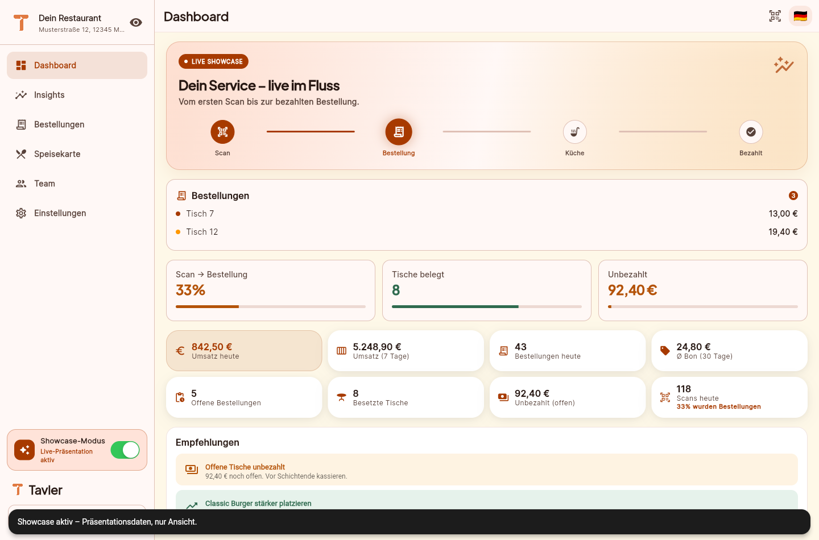
Task: Open Bestellungen in the sidebar menu
Action: [77, 124]
